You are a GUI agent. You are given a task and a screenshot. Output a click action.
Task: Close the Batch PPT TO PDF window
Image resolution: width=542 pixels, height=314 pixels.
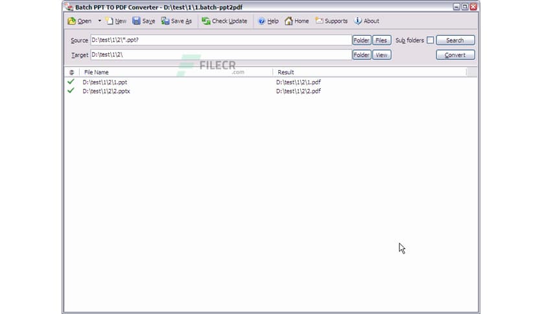[x=473, y=7]
